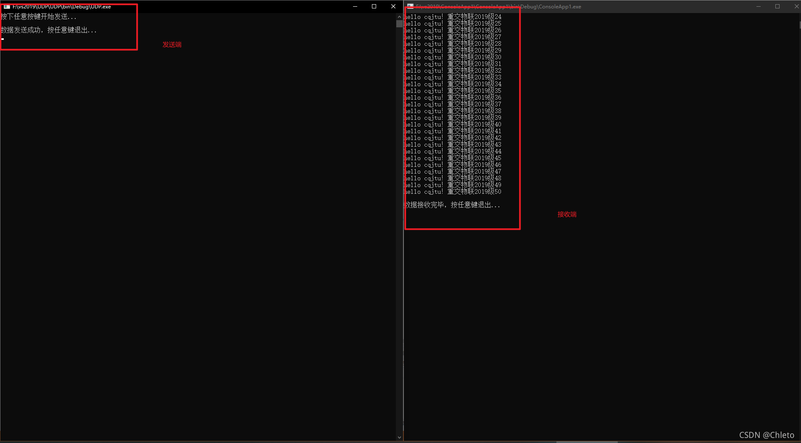Viewport: 801px width, 443px height.
Task: Click the received line ending 2019级35
Action: 453,91
